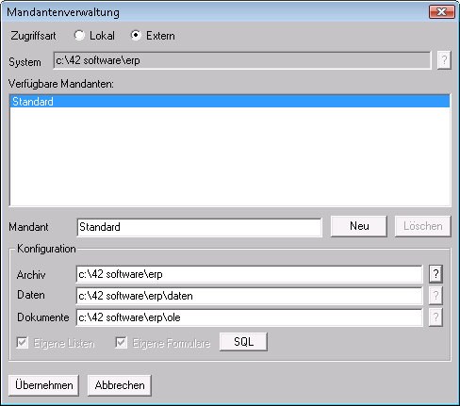This screenshot has height=406, width=460.
Task: Click the question mark button beside Dokumente
Action: pyautogui.click(x=435, y=317)
